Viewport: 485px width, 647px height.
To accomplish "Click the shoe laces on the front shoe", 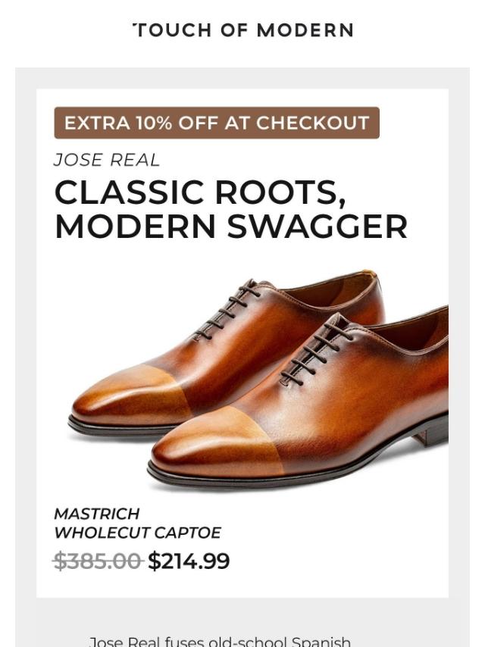I will pos(316,353).
